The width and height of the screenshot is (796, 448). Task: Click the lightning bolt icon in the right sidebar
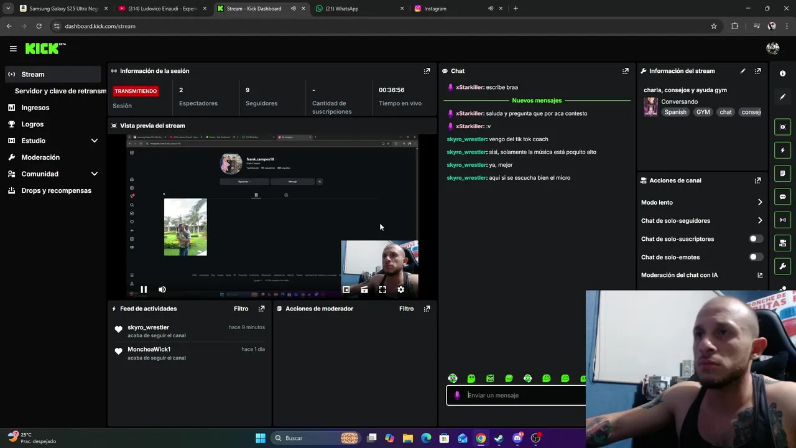pos(782,150)
